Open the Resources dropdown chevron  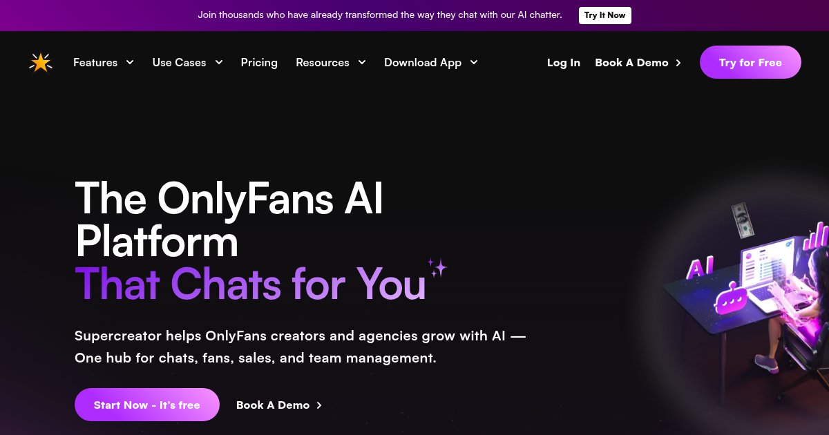click(x=361, y=62)
